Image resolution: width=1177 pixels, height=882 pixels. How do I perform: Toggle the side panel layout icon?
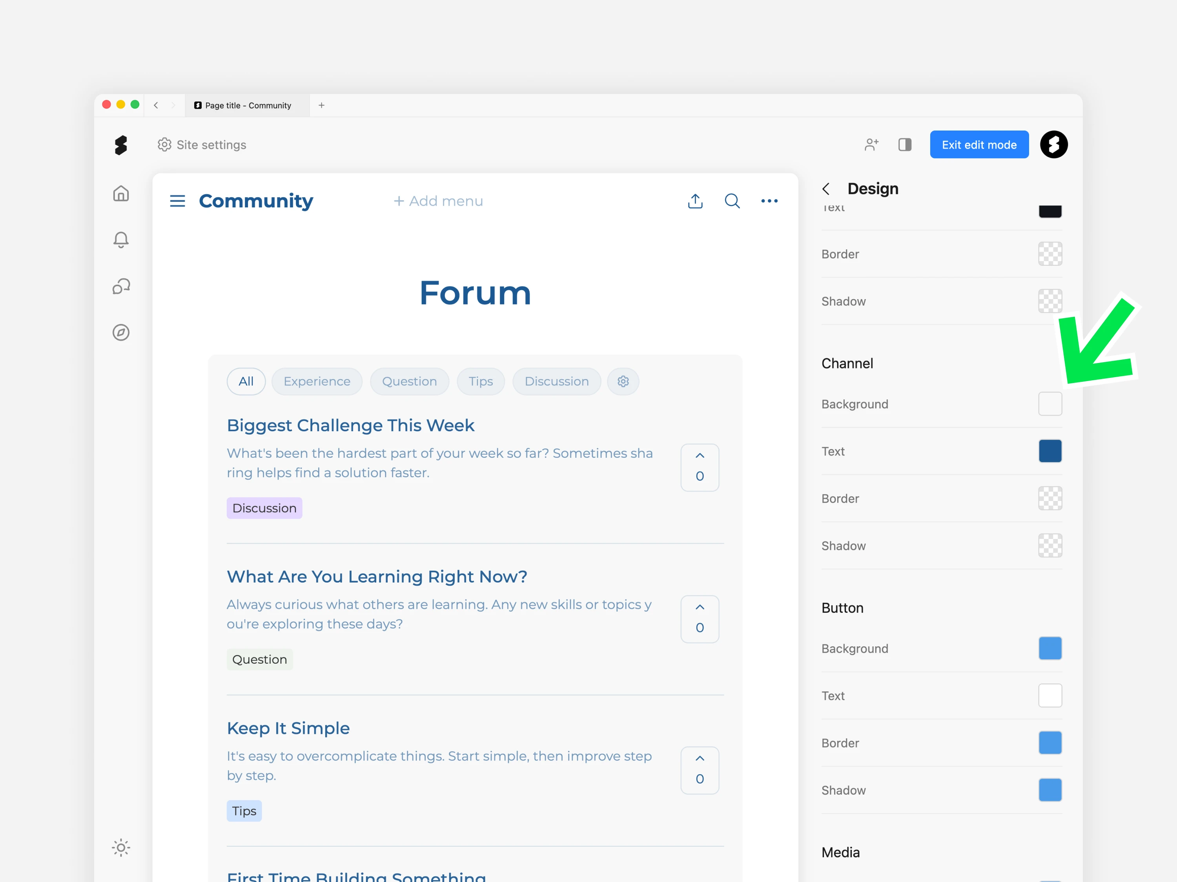coord(905,145)
